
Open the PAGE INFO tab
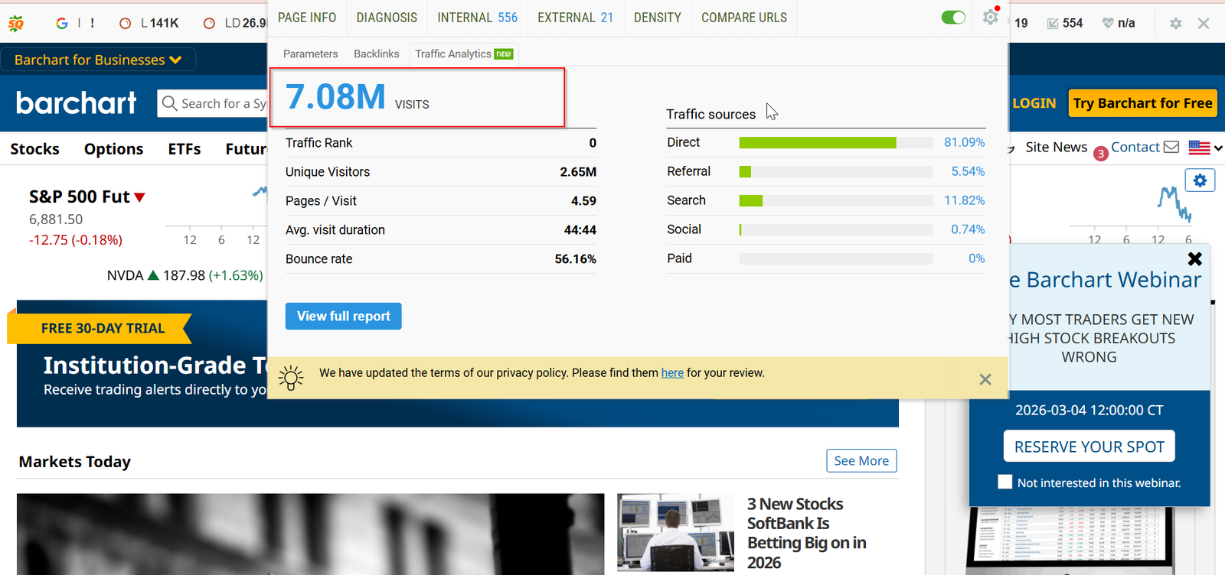click(307, 17)
